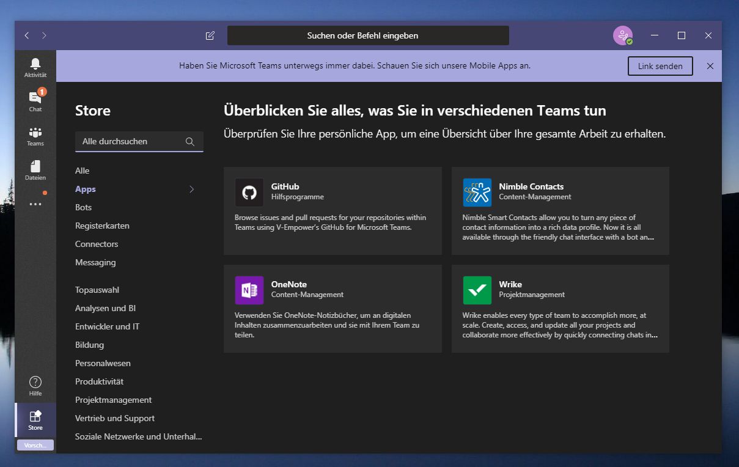Click the search magnifier icon in Store
This screenshot has height=467, width=739.
(190, 141)
